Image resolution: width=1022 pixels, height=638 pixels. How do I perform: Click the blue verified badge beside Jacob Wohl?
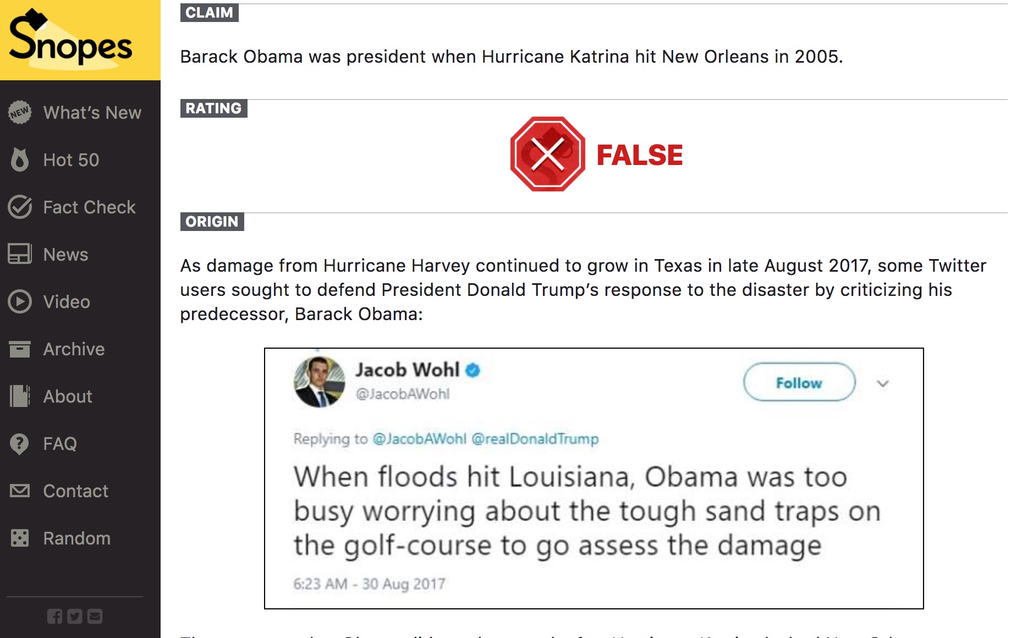coord(473,370)
